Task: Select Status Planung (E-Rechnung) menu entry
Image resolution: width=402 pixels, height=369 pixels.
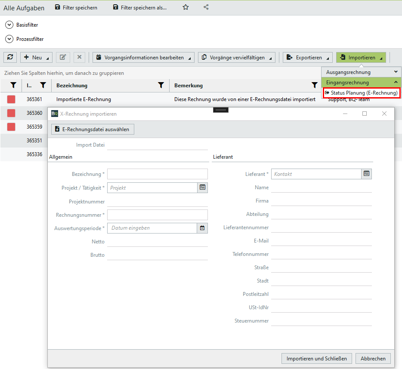Action: [361, 93]
